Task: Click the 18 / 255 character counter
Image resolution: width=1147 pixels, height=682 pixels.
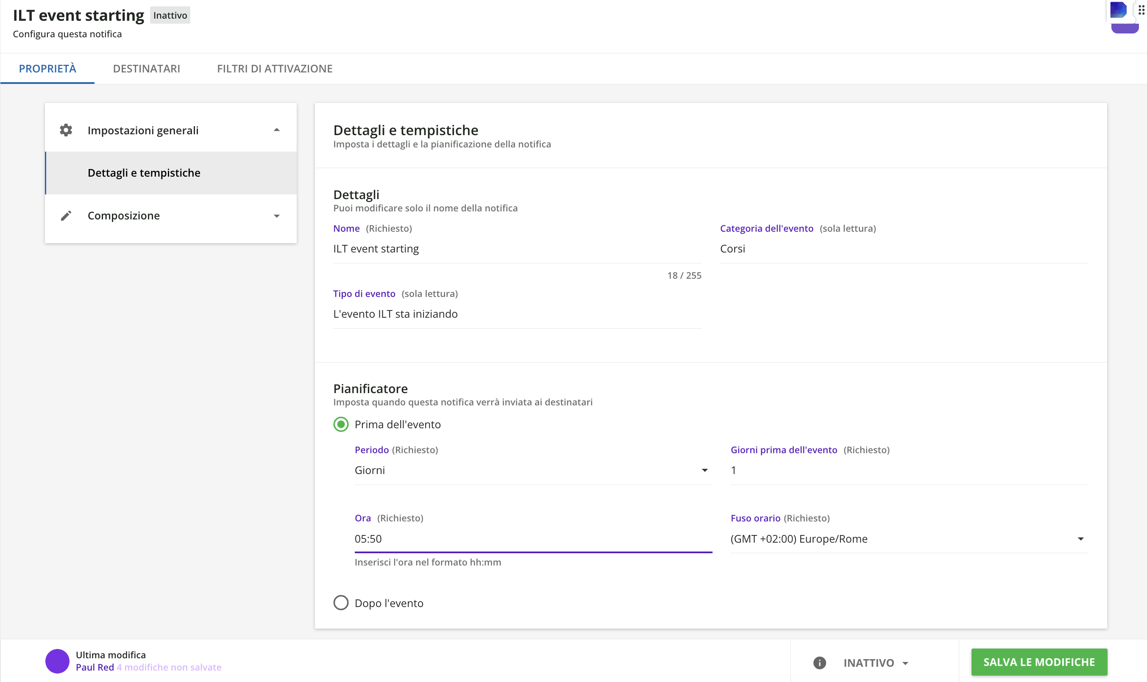Action: coord(684,275)
